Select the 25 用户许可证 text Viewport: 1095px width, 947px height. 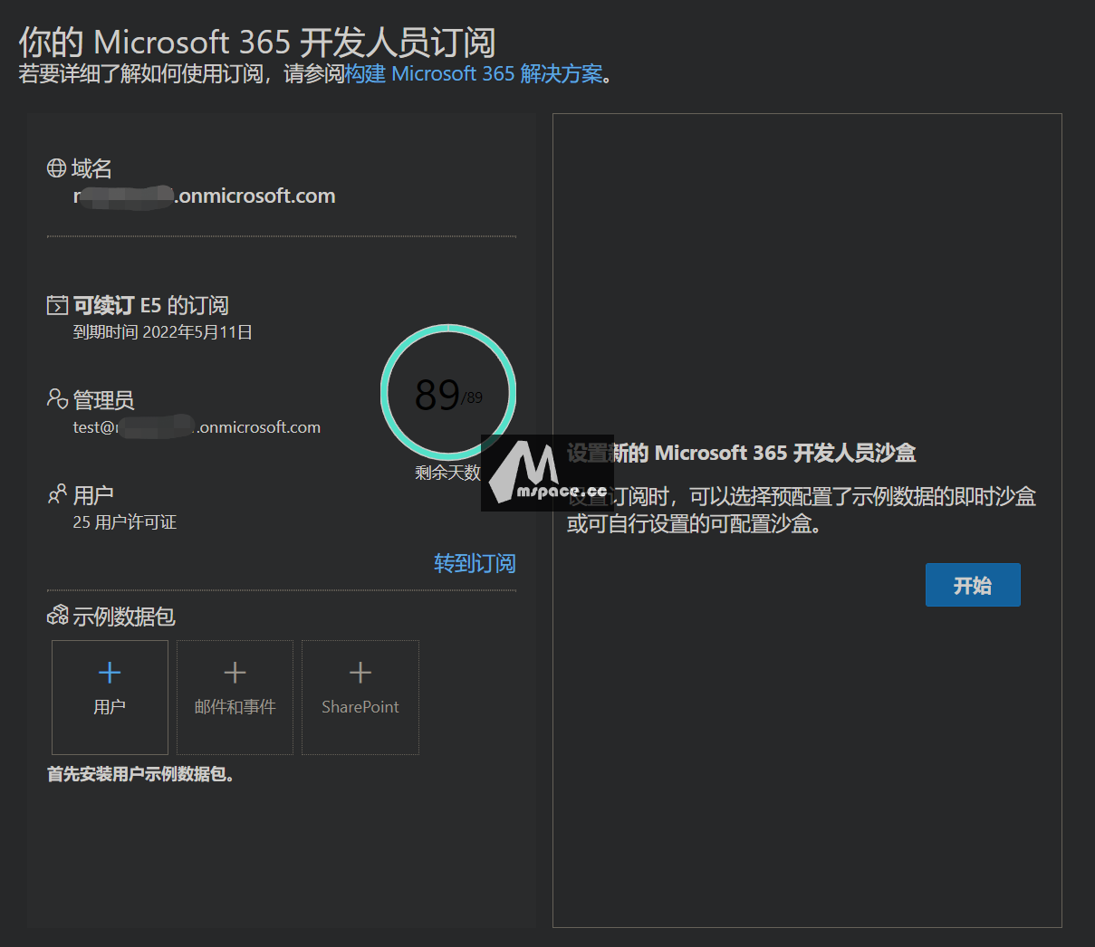point(125,522)
